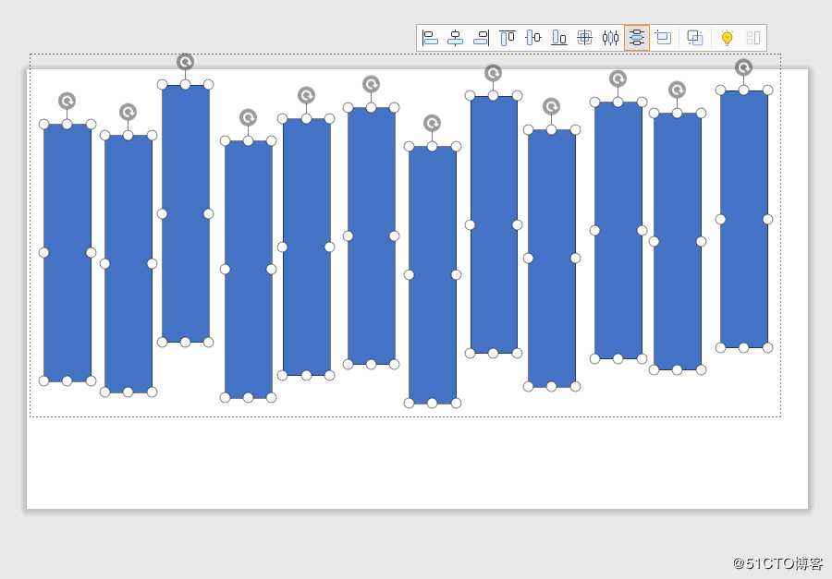Click the rotation handle of the ninth rectangle
Image resolution: width=832 pixels, height=579 pixels.
pos(551,106)
